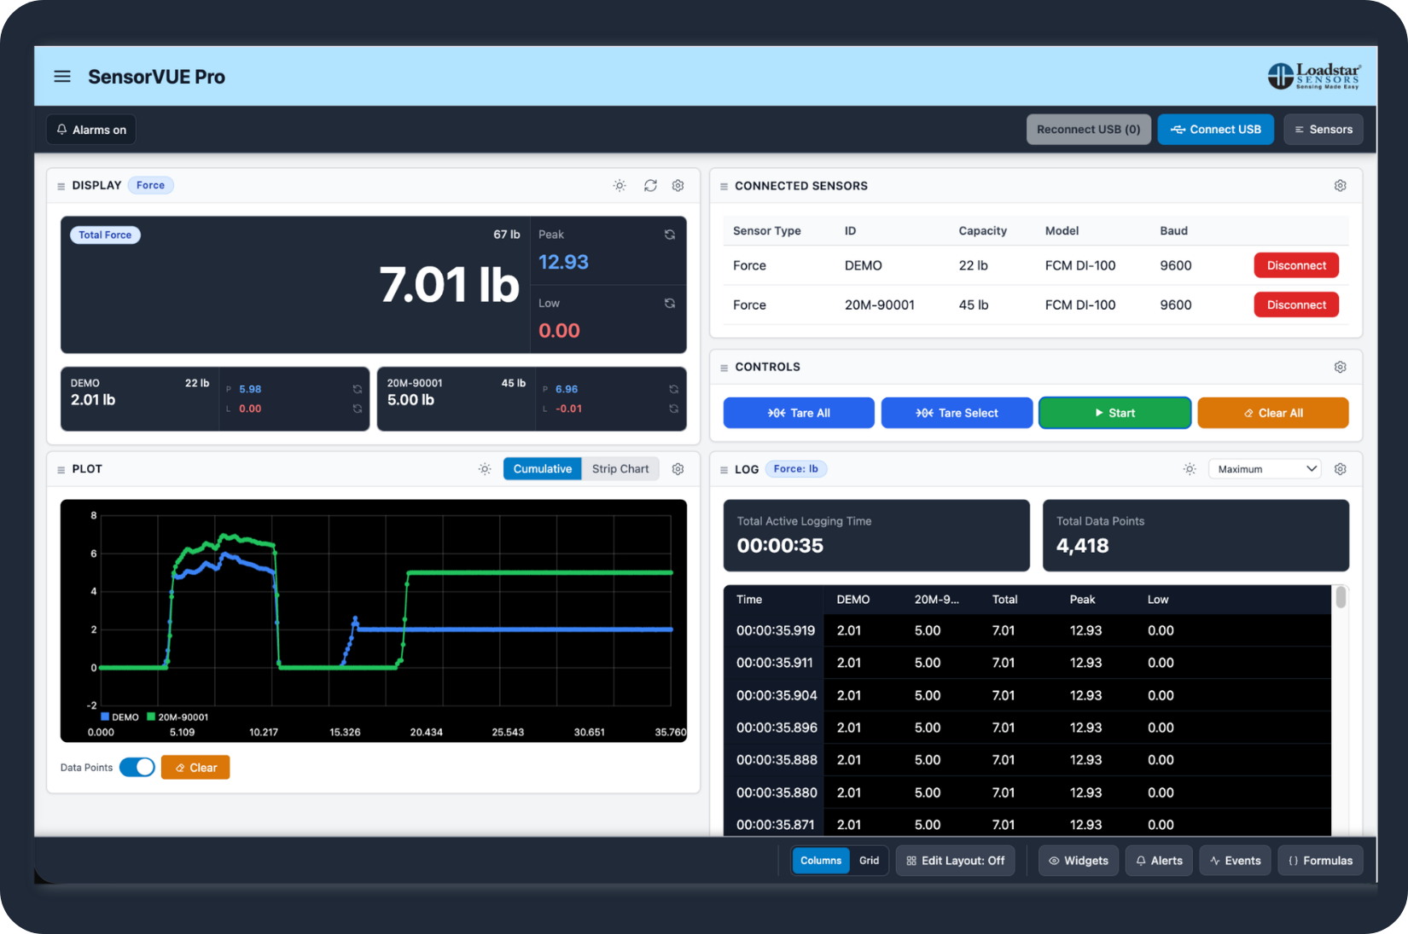
Task: Open CONTROLS panel settings gear
Action: 1341,367
